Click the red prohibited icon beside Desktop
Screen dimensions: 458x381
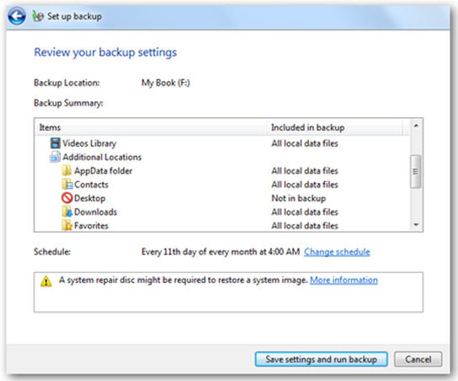(x=67, y=198)
